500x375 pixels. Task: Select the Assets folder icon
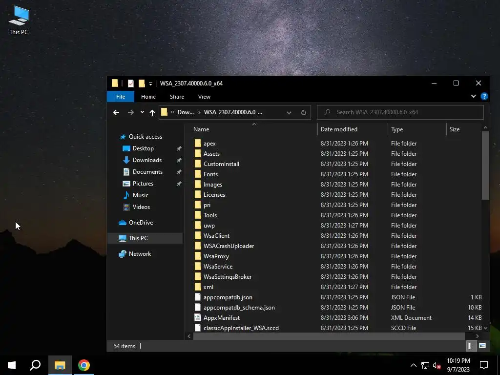pos(198,154)
